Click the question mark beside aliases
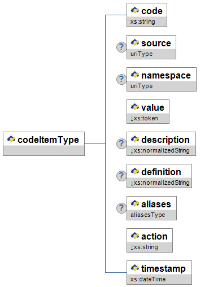209x287 pixels. tap(121, 208)
